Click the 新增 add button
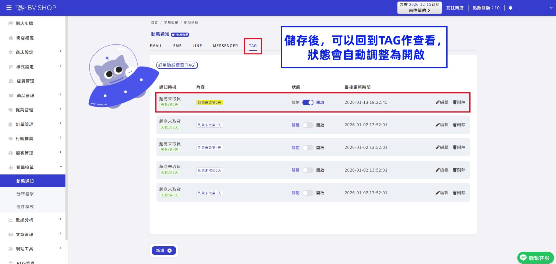This screenshot has width=556, height=264. [164, 250]
